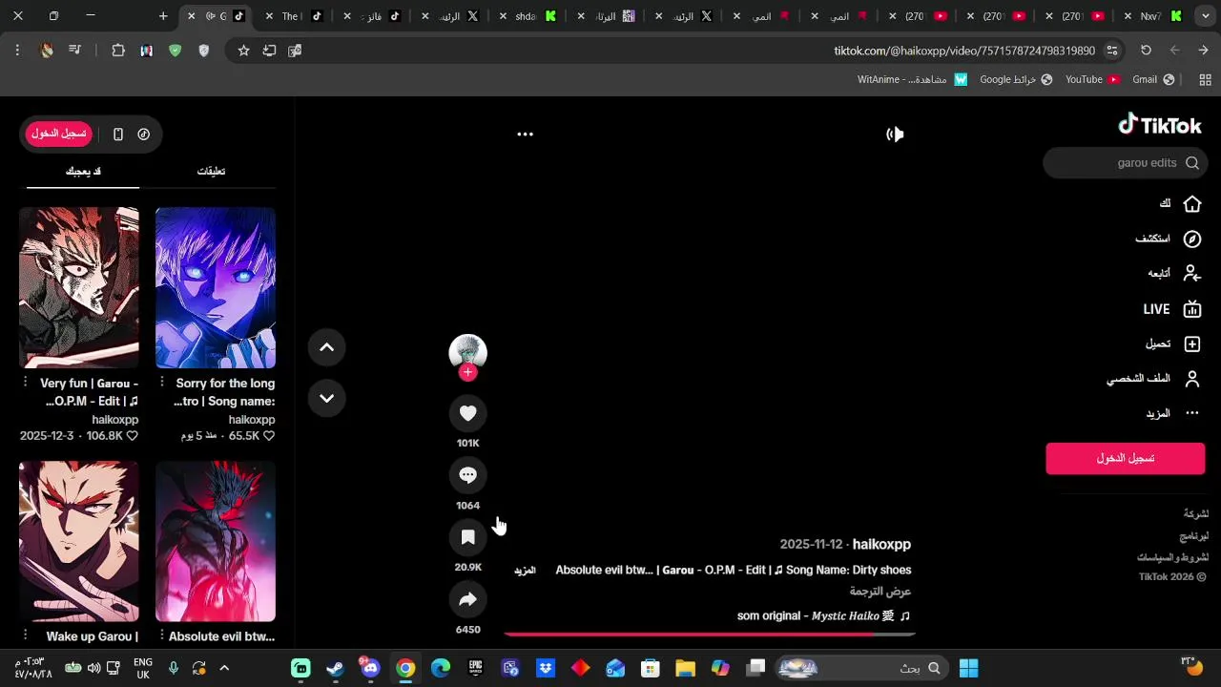Go to next video with down chevron
The image size is (1221, 687).
tap(326, 398)
